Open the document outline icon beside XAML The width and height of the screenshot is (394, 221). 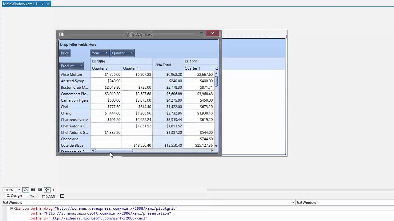pos(62,196)
